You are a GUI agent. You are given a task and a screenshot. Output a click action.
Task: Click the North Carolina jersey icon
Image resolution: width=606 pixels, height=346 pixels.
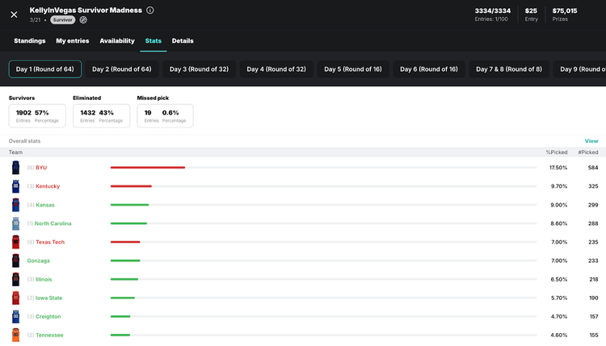coord(15,223)
